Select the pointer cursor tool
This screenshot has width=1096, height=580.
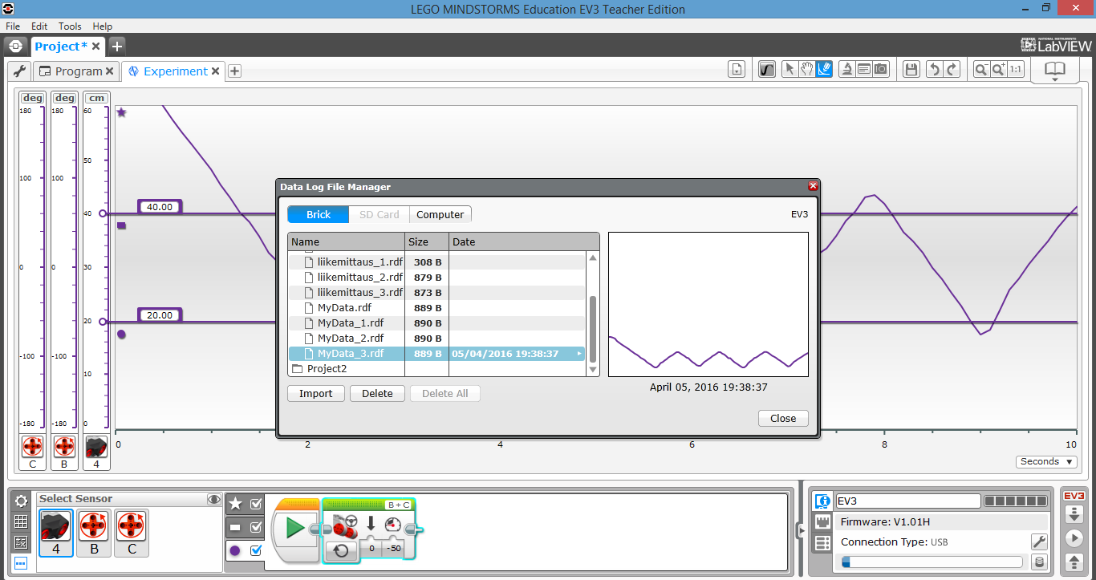pos(790,70)
